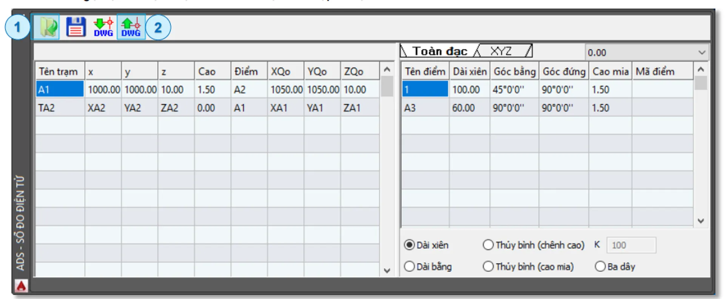Image resolution: width=725 pixels, height=299 pixels.
Task: Click the YA1 cell
Action: pyautogui.click(x=322, y=108)
